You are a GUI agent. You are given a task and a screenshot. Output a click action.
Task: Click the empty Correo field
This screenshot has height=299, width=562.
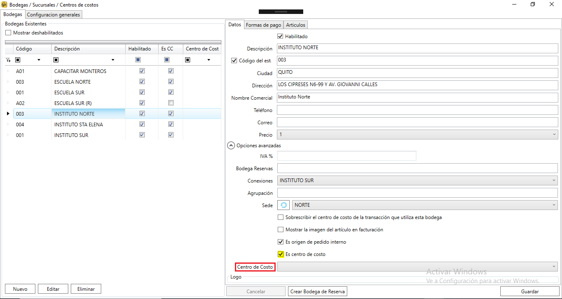tap(417, 122)
